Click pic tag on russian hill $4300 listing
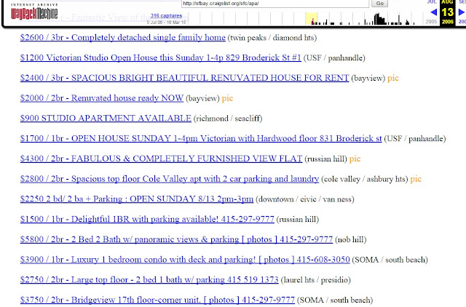Image resolution: width=466 pixels, height=307 pixels. [x=355, y=159]
